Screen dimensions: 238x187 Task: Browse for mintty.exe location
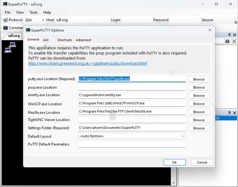[x=199, y=96]
